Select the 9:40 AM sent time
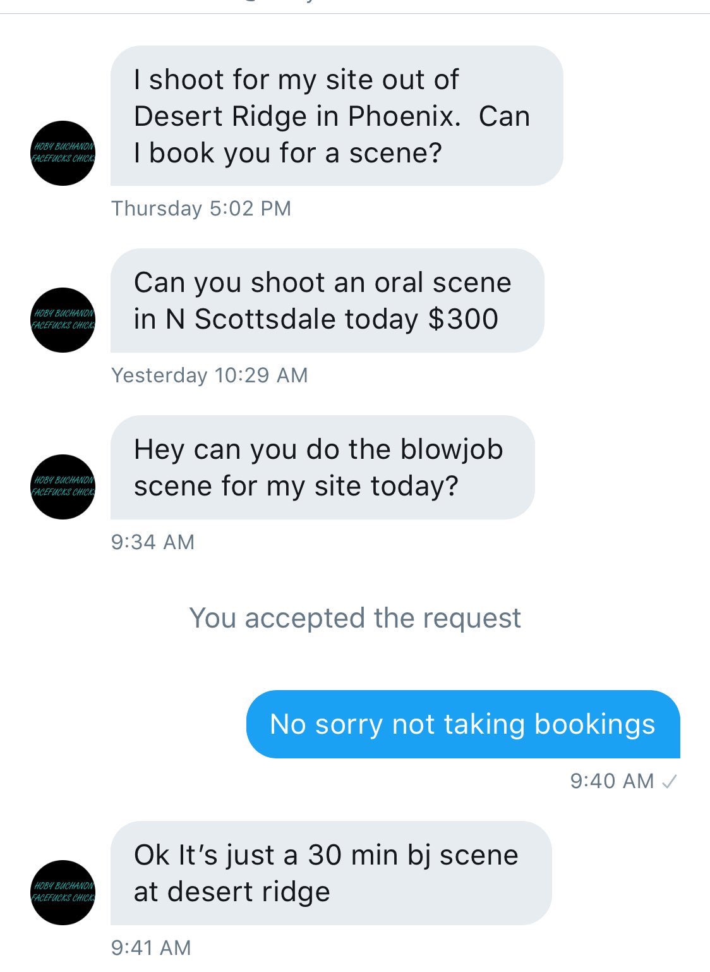Viewport: 710px width, 972px height. pyautogui.click(x=611, y=781)
